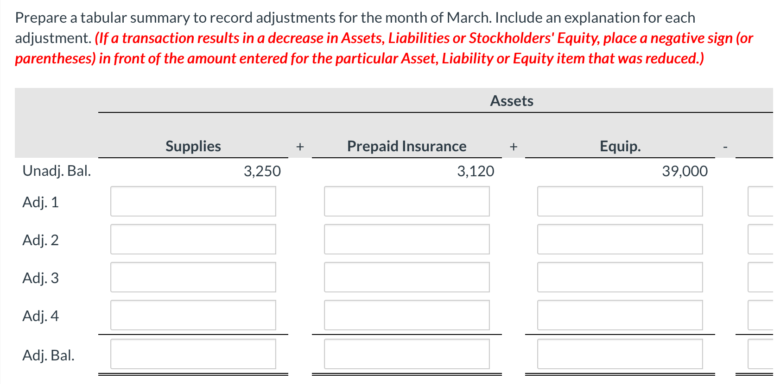Select the Unadj. Bal. row label

pos(57,171)
